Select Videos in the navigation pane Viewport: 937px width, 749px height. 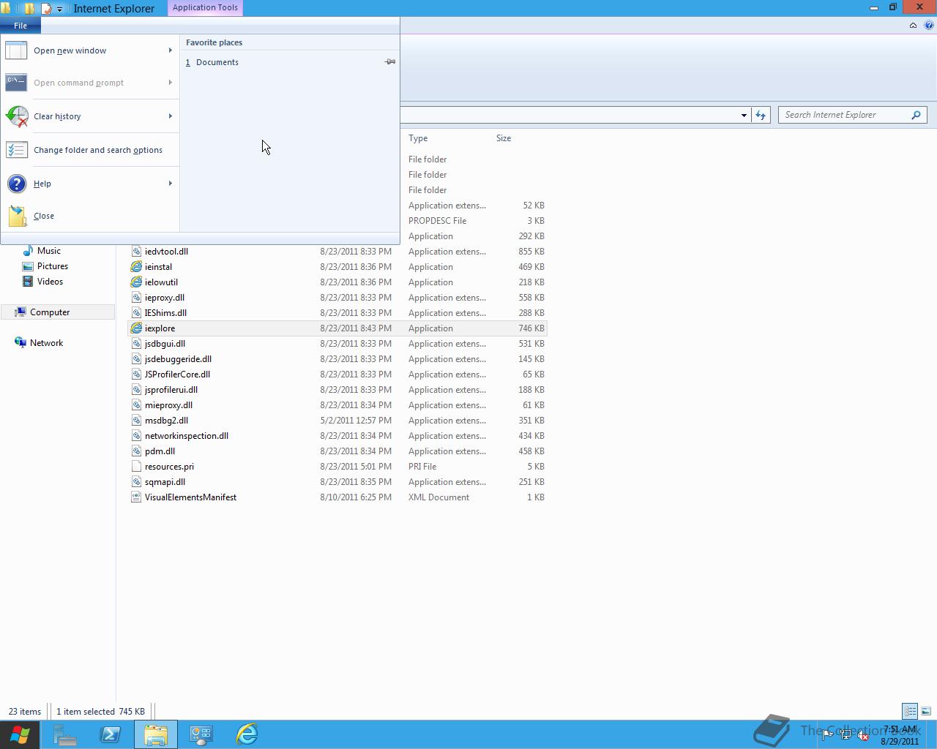pyautogui.click(x=50, y=282)
